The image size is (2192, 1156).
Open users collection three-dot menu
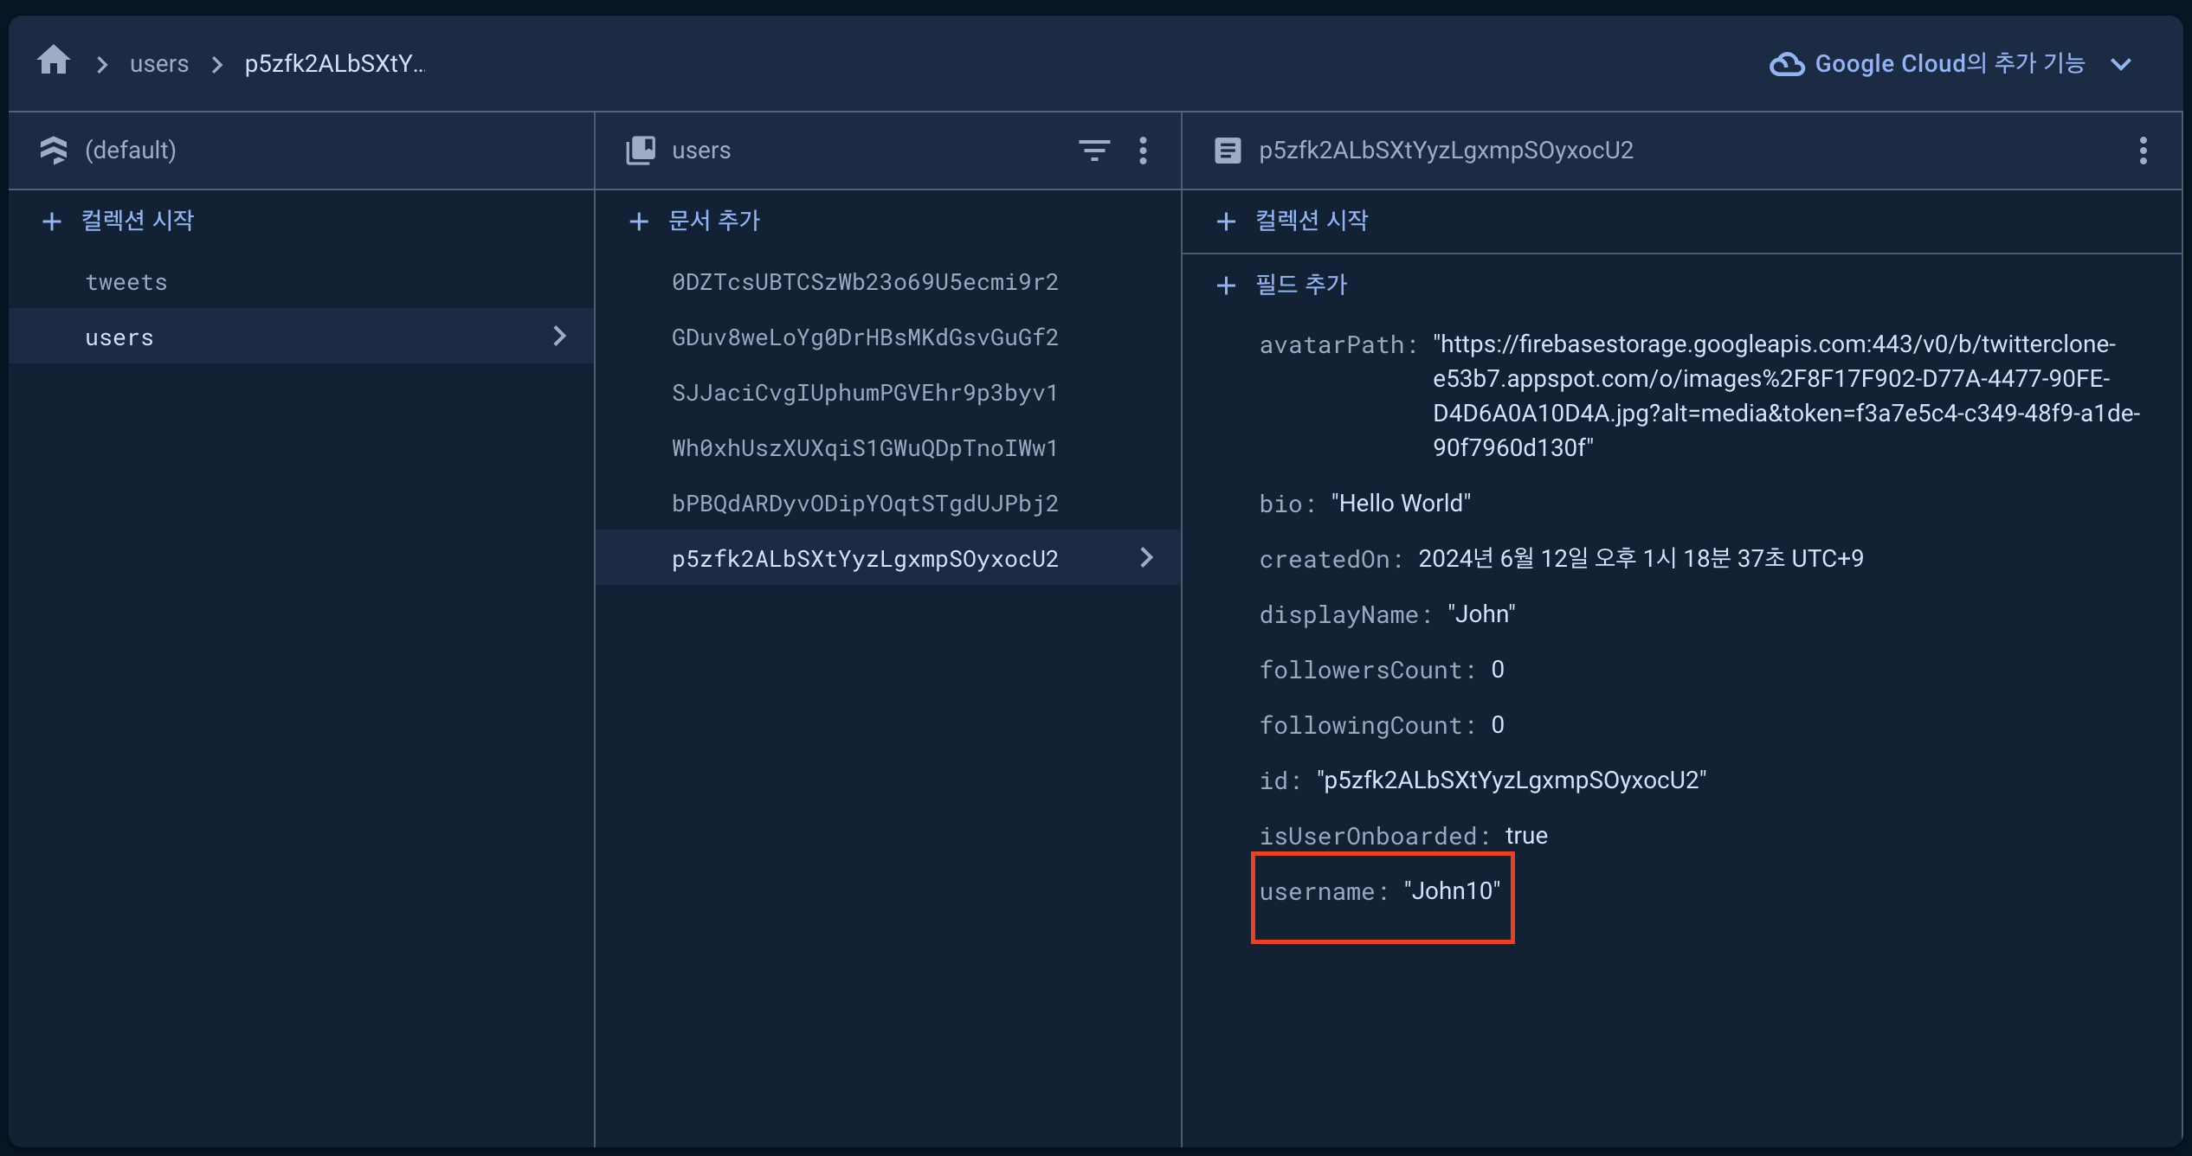click(1144, 151)
